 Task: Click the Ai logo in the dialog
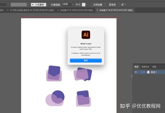[x=86, y=35]
